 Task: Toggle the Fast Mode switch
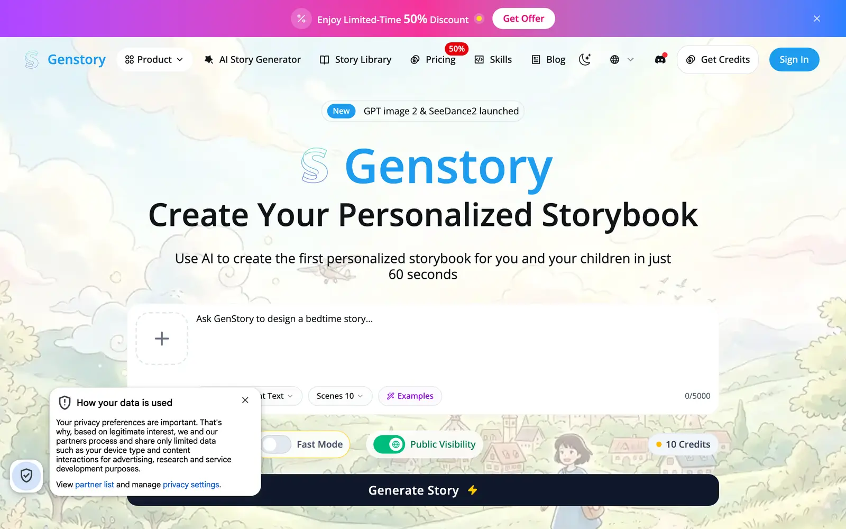click(276, 444)
